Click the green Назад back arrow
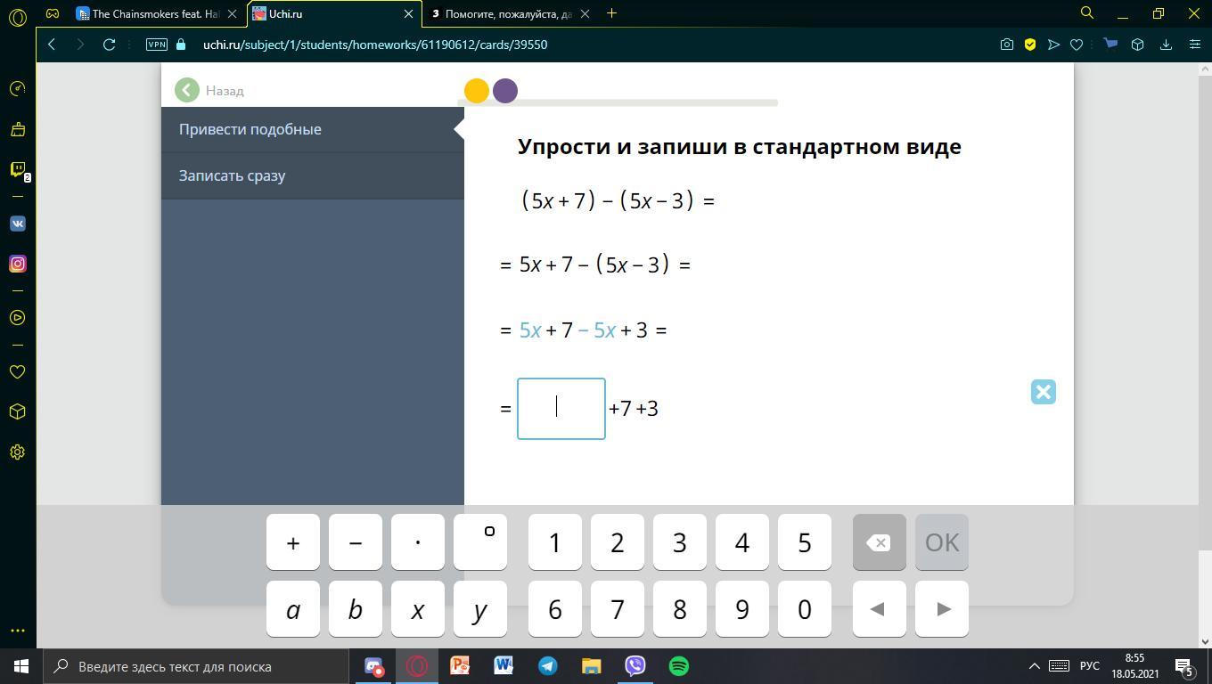Viewport: 1212px width, 684px height. [x=187, y=90]
